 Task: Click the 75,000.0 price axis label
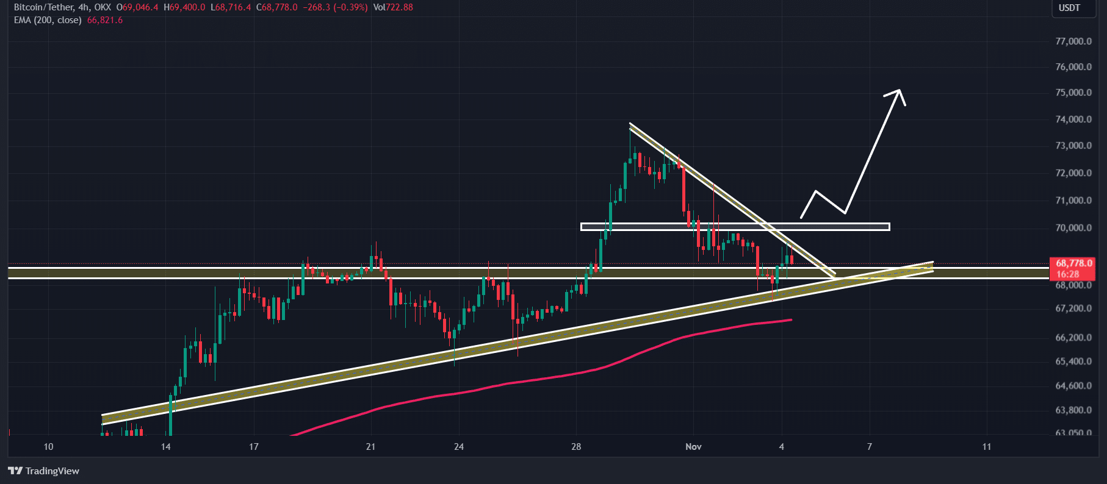tap(1073, 93)
